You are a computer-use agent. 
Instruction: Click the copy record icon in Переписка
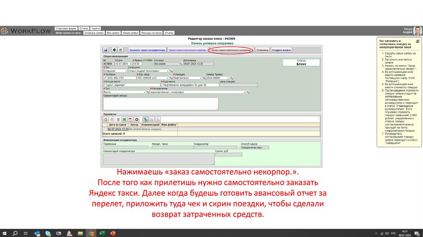[x=112, y=119]
